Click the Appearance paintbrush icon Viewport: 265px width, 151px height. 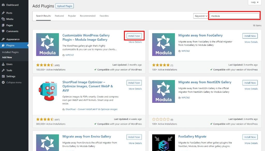pos(3,39)
